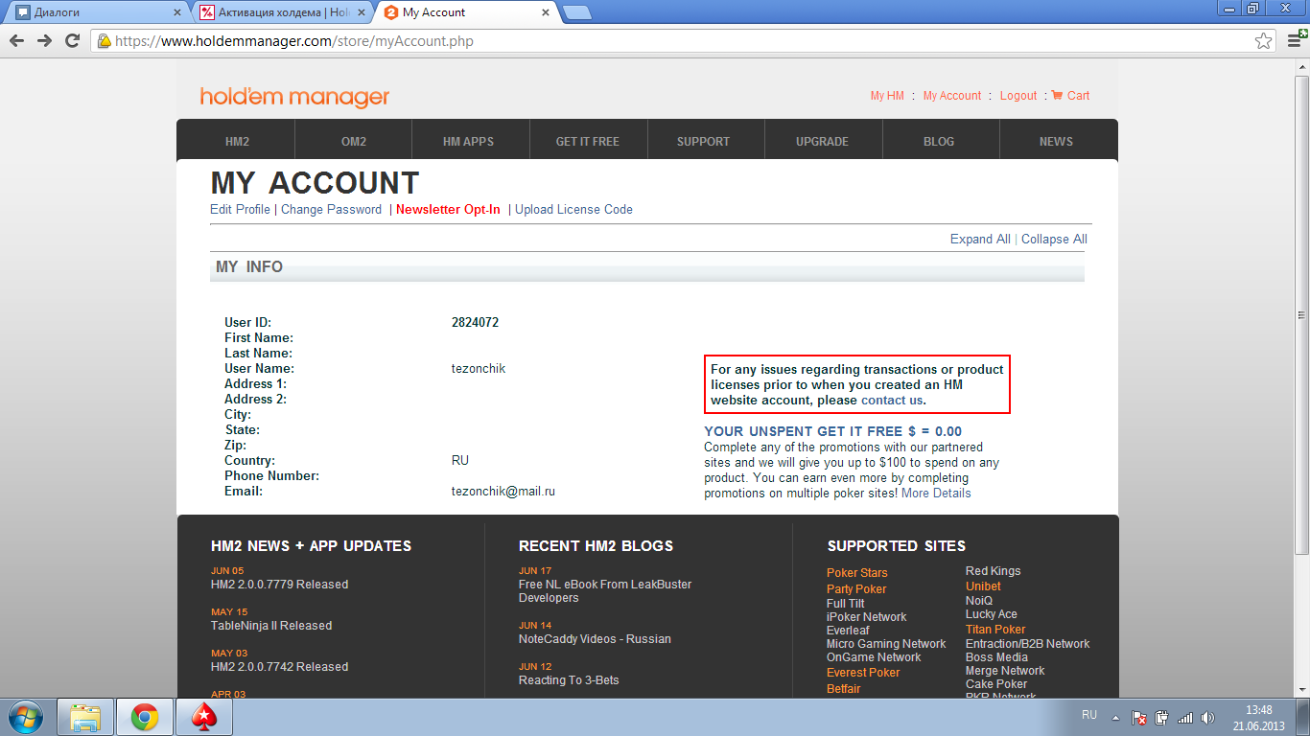Expand All account sections
The width and height of the screenshot is (1310, 736).
click(980, 239)
